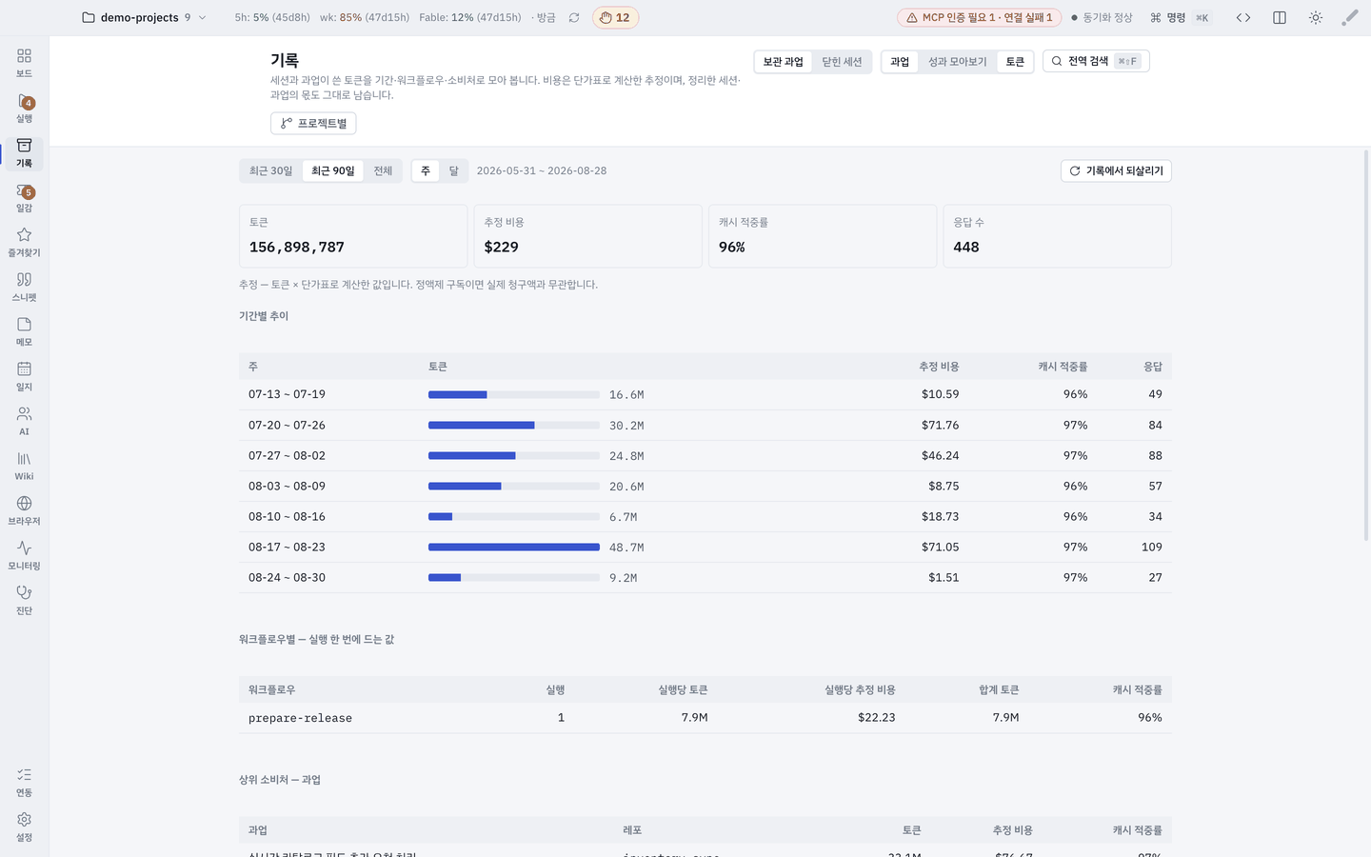Click the refresh usage icon in top bar

click(574, 17)
